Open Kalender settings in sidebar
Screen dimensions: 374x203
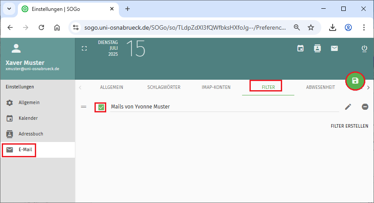[38, 118]
